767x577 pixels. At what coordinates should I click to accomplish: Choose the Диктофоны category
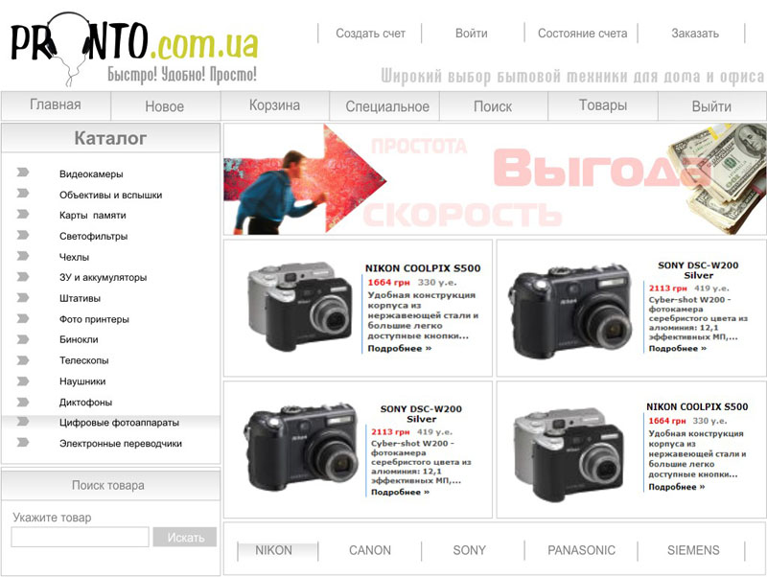coord(85,403)
